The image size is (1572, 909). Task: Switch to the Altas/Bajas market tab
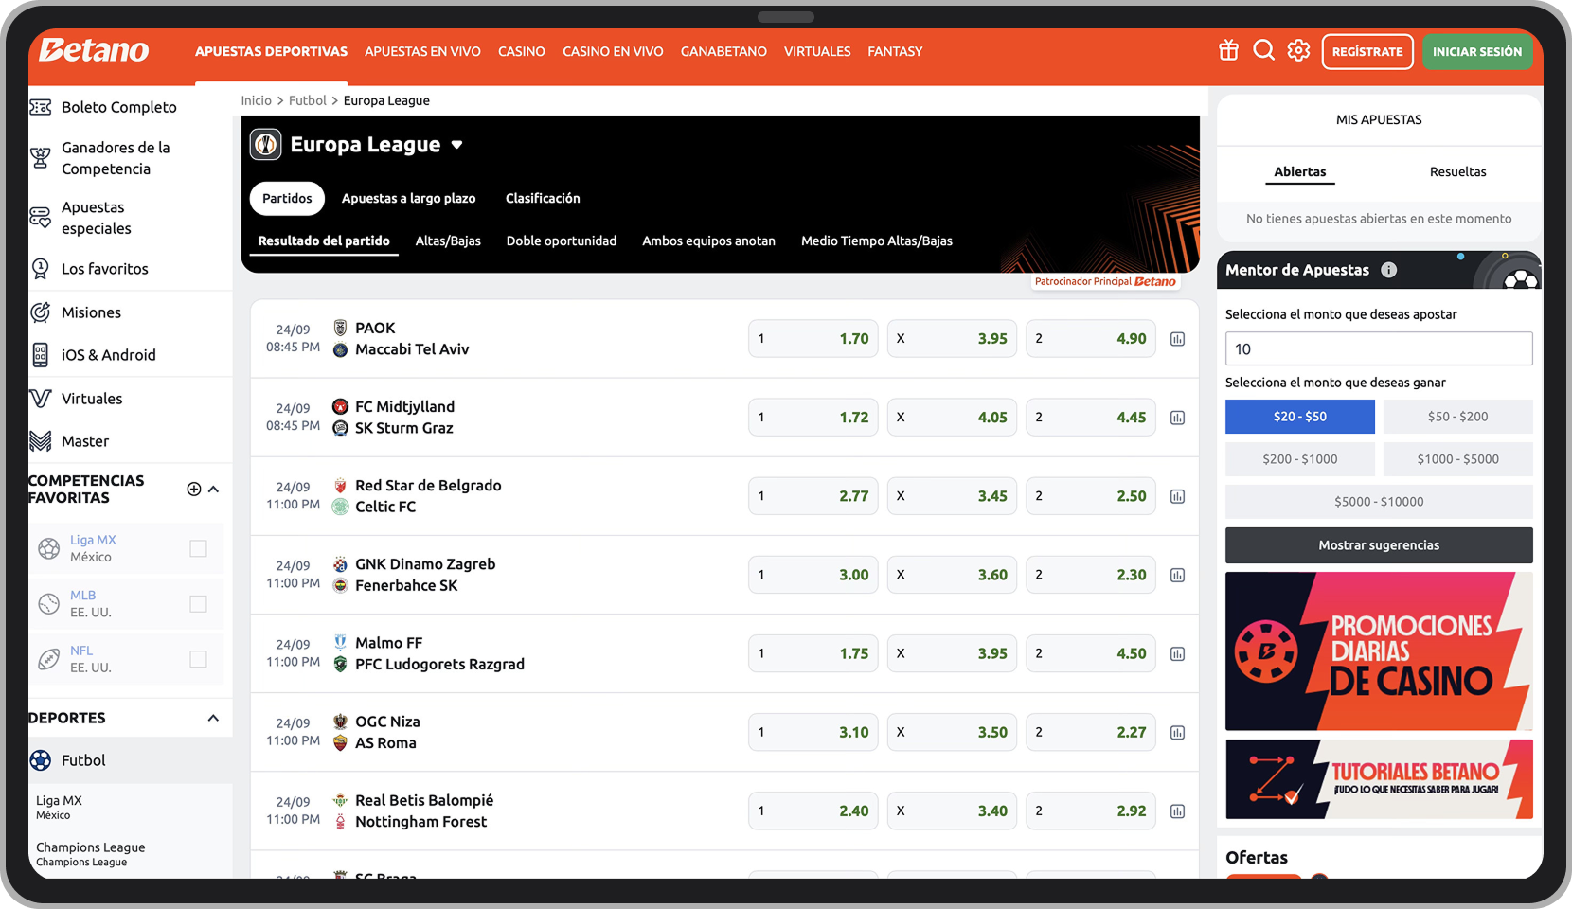448,241
